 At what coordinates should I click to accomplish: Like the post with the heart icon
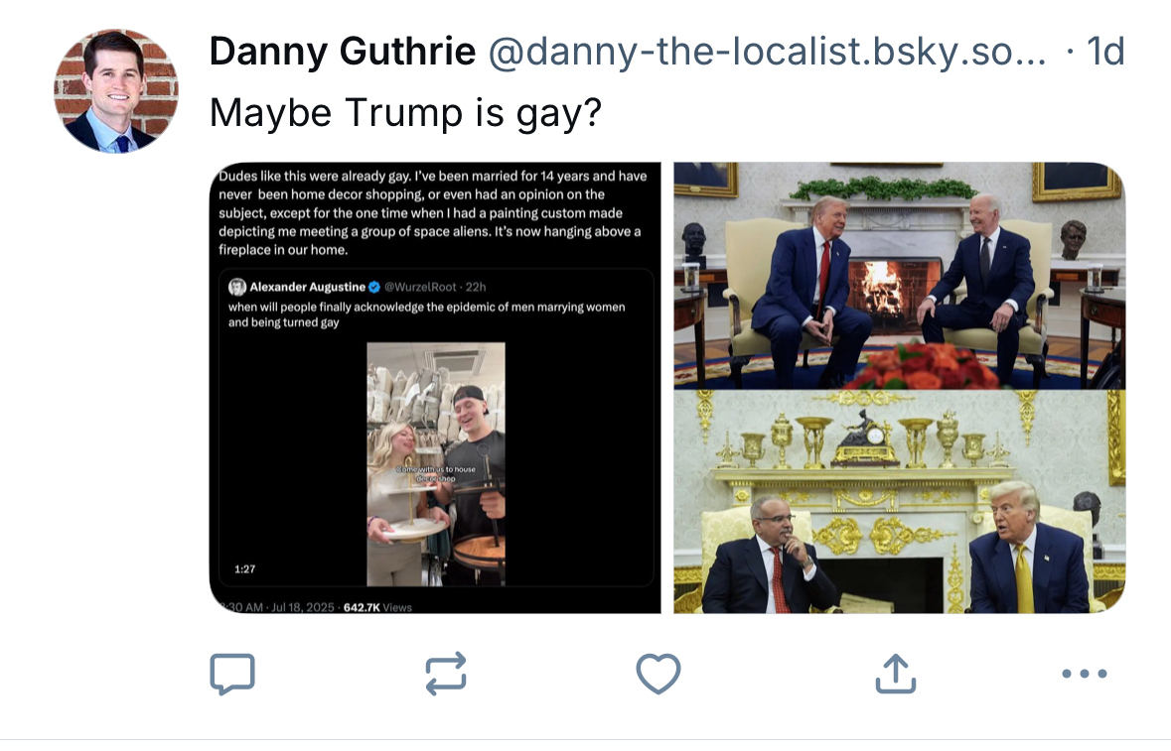pos(658,674)
